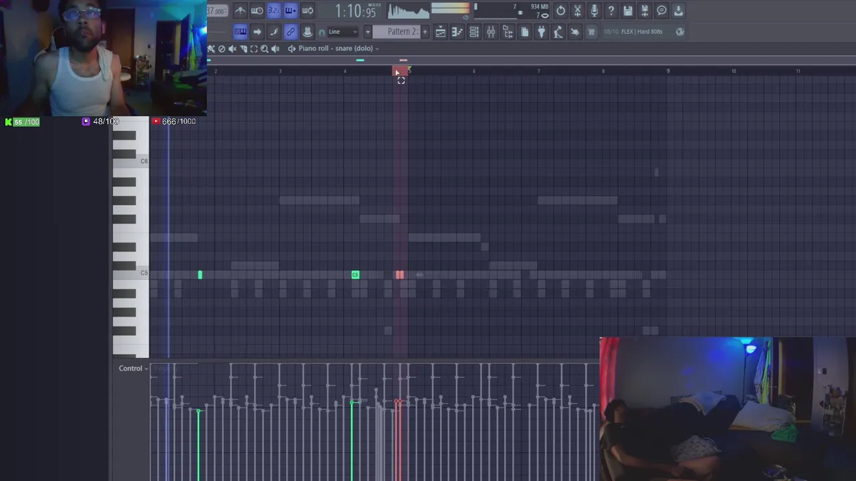The image size is (856, 481).
Task: Toggle step editing mode
Action: (274, 31)
